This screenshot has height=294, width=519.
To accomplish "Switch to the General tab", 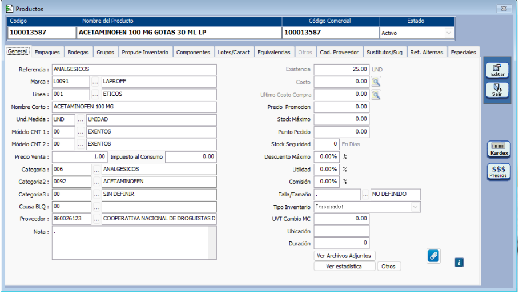I will tap(18, 51).
